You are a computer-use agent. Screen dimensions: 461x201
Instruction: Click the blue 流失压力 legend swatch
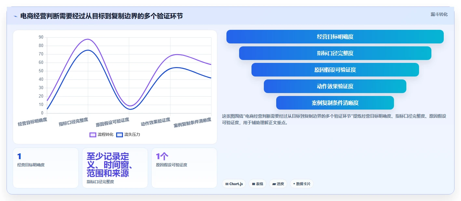pyautogui.click(x=119, y=135)
